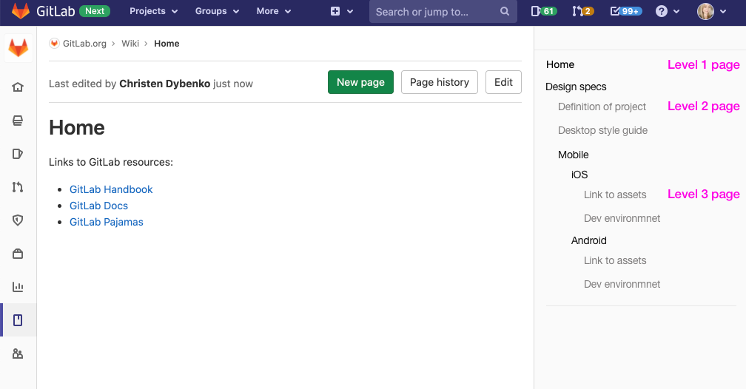Click the 'Home' page heading

[x=77, y=127]
